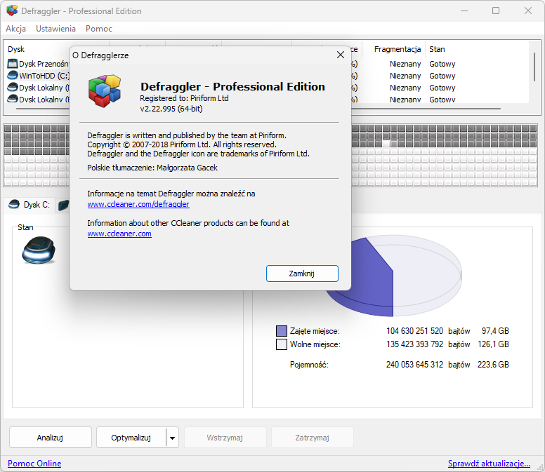Click the drive list vertical scrollbar
This screenshot has width=545, height=472.
[x=534, y=67]
